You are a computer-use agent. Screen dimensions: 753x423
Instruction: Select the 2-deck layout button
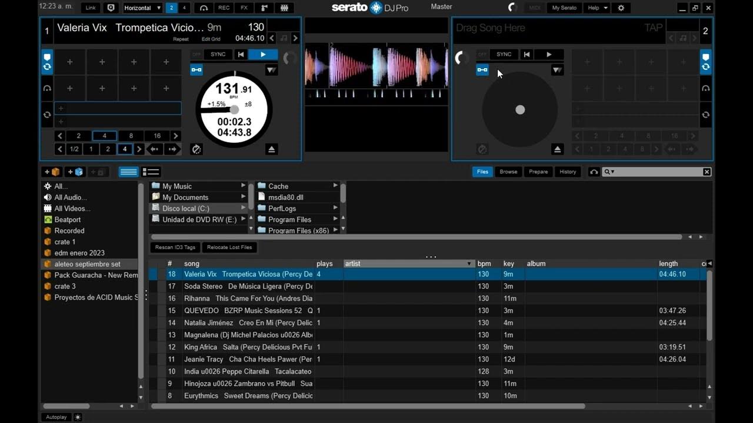[x=172, y=8]
